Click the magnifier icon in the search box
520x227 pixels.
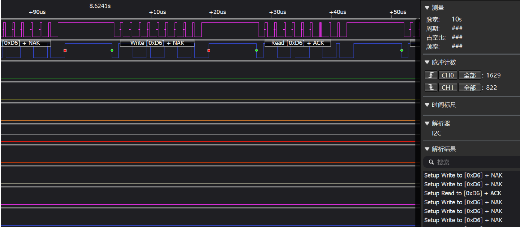click(431, 162)
